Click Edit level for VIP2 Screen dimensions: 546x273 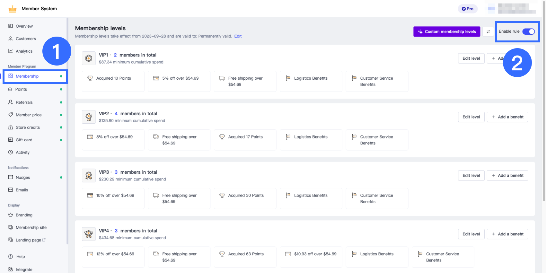coord(471,117)
